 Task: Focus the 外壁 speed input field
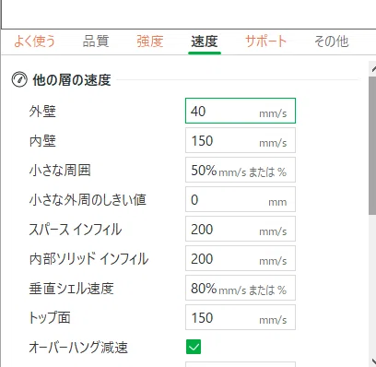(x=241, y=111)
